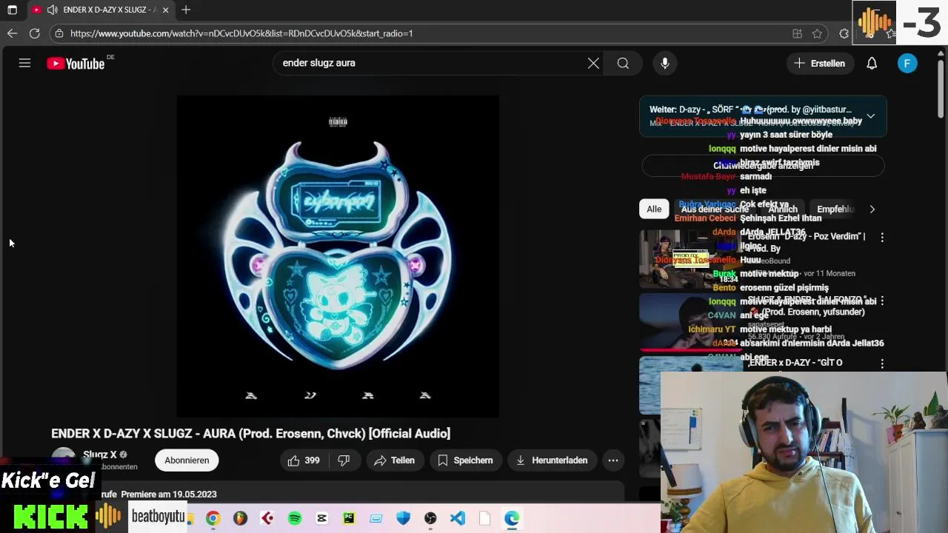Viewport: 948px width, 533px height.
Task: Like the video with 399 likes
Action: [304, 460]
